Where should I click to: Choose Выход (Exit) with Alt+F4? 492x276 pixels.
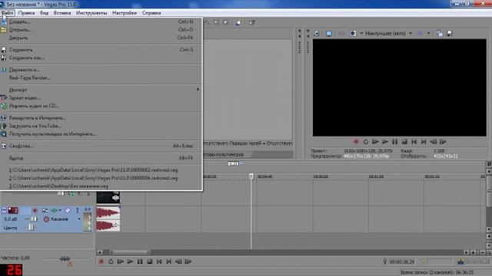[x=101, y=158]
